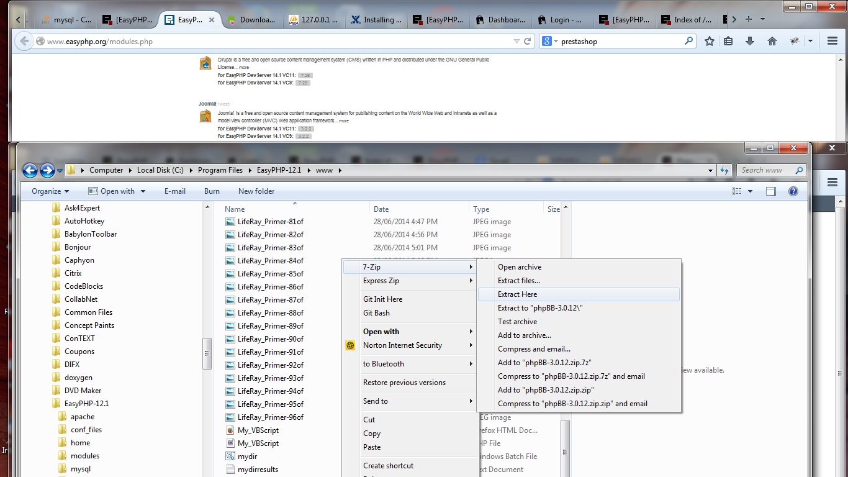Change the Explorer view icon

point(737,191)
